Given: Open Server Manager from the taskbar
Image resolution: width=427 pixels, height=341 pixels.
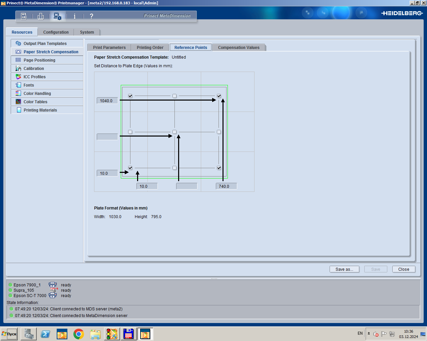Looking at the screenshot, I should tap(29, 334).
